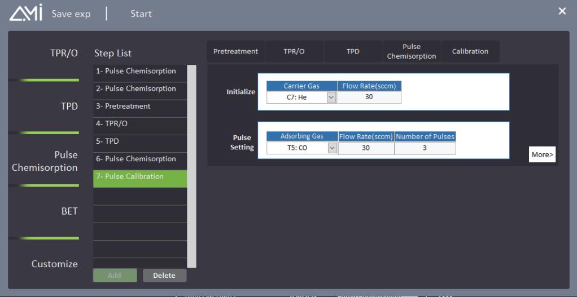Image resolution: width=577 pixels, height=297 pixels.
Task: Switch to the Pretreatment tab
Action: coord(235,51)
